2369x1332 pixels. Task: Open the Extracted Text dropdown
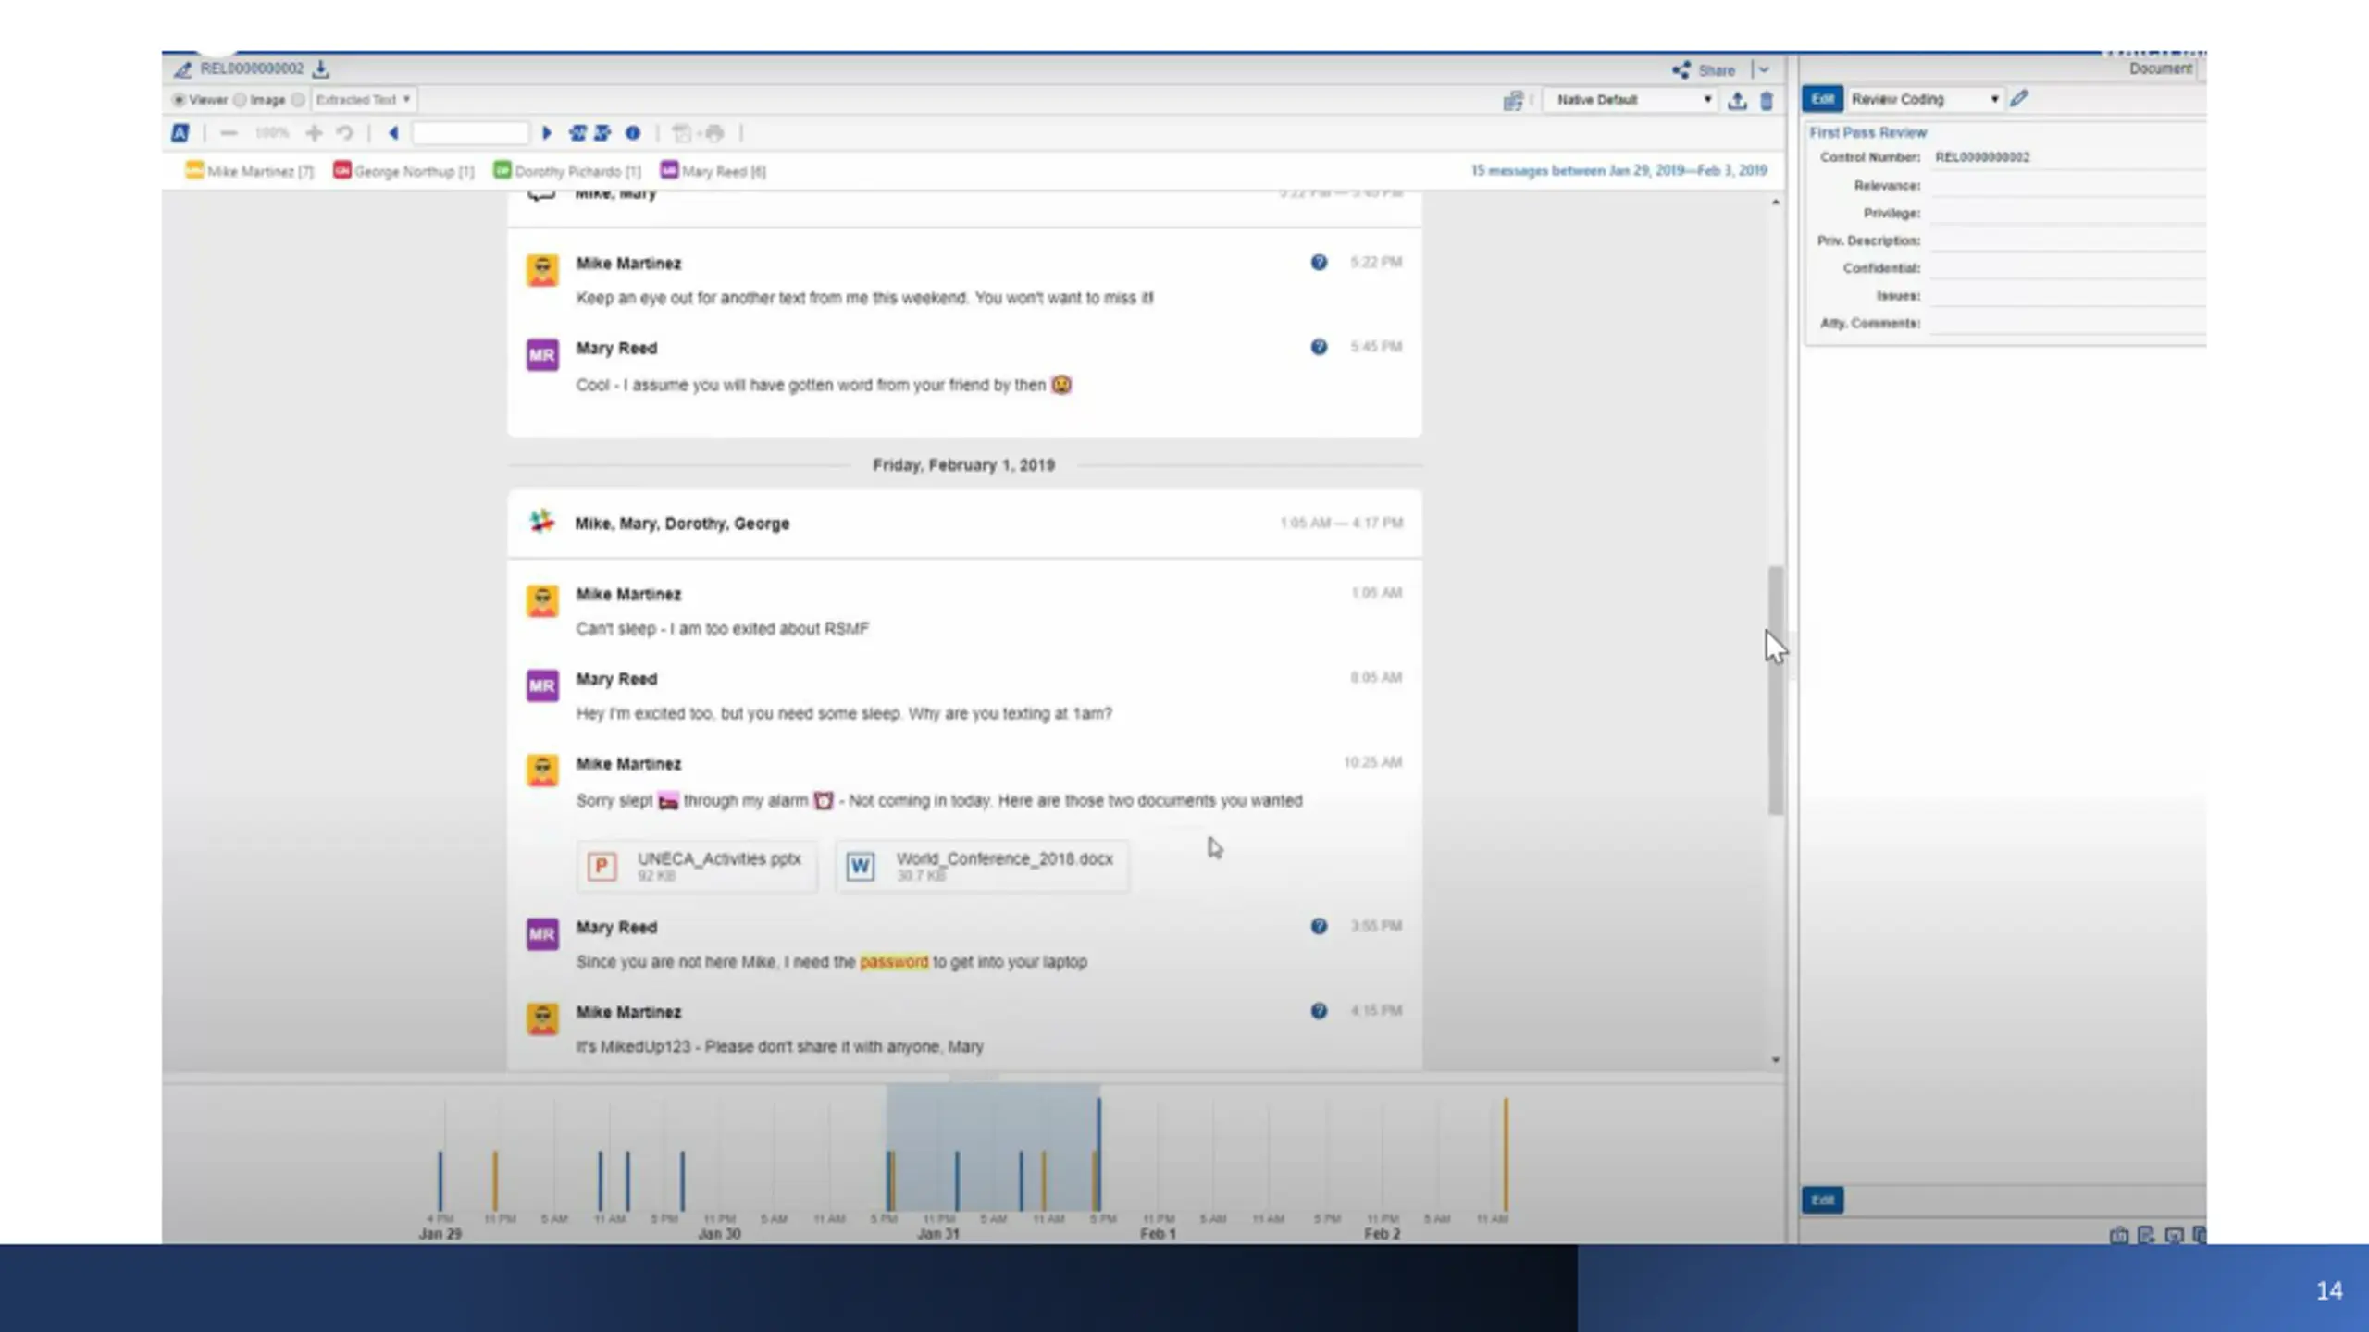364,99
